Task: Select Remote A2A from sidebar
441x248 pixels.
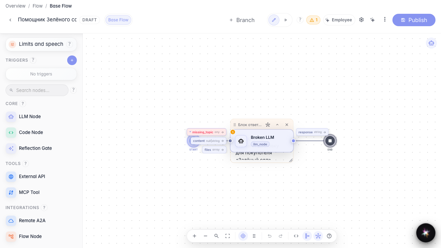Action: (x=41, y=221)
